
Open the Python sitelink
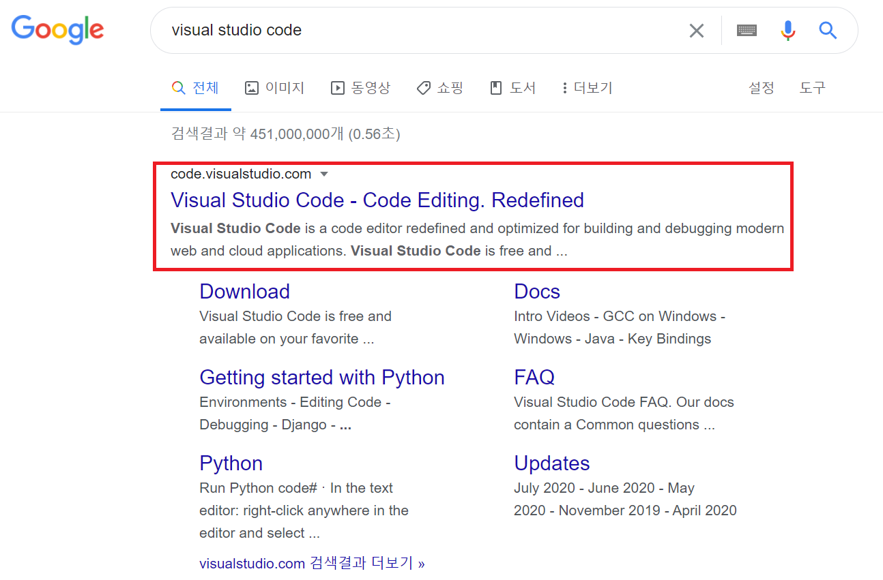(231, 463)
